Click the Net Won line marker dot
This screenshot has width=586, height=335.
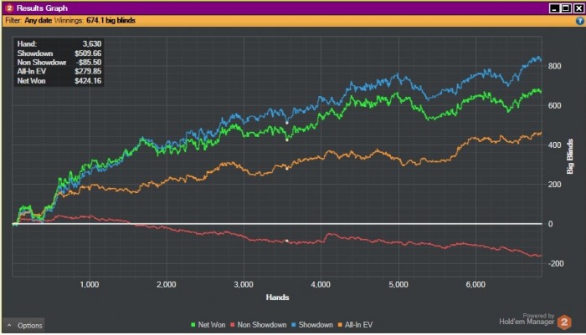pos(287,140)
